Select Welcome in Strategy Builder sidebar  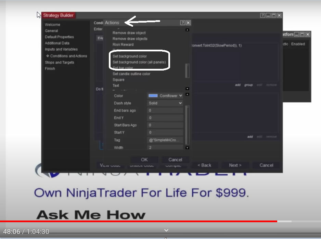[53, 25]
